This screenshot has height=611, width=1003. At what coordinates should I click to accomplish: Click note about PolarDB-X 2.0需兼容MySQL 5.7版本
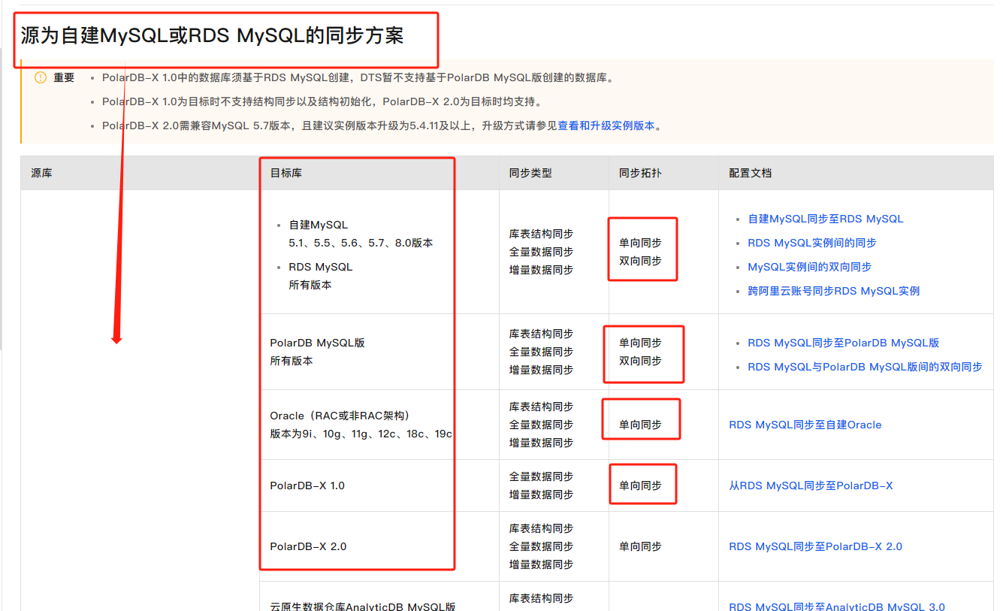383,126
